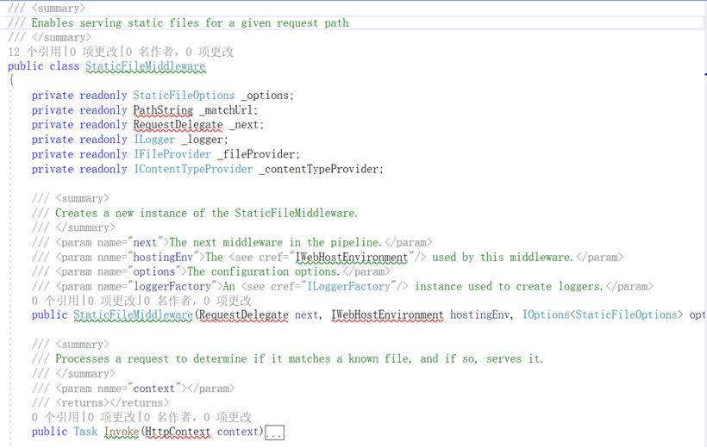Click IOptions type in the constructor signature

click(546, 315)
